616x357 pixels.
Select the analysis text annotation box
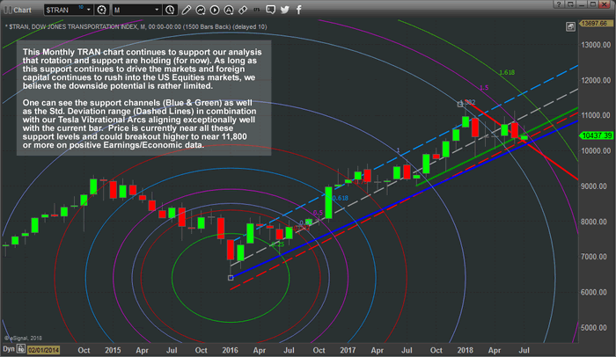(x=143, y=98)
